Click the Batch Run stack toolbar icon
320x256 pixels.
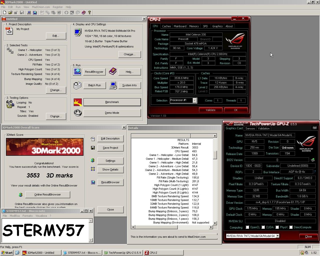(78, 12)
